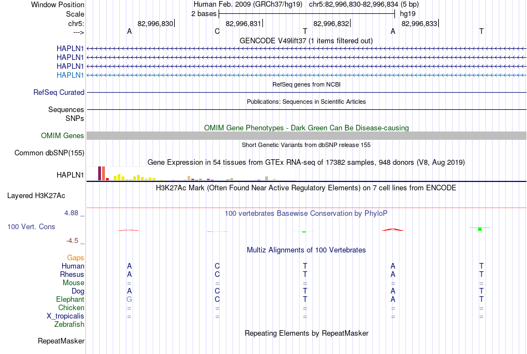527x354 pixels.
Task: Click the ---> sequence direction label
Action: pos(78,32)
